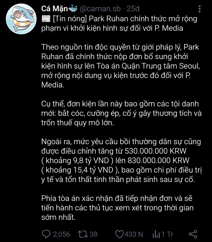Tap the 1 Tr views count
Screen dimensions: 212x242
(x=167, y=234)
